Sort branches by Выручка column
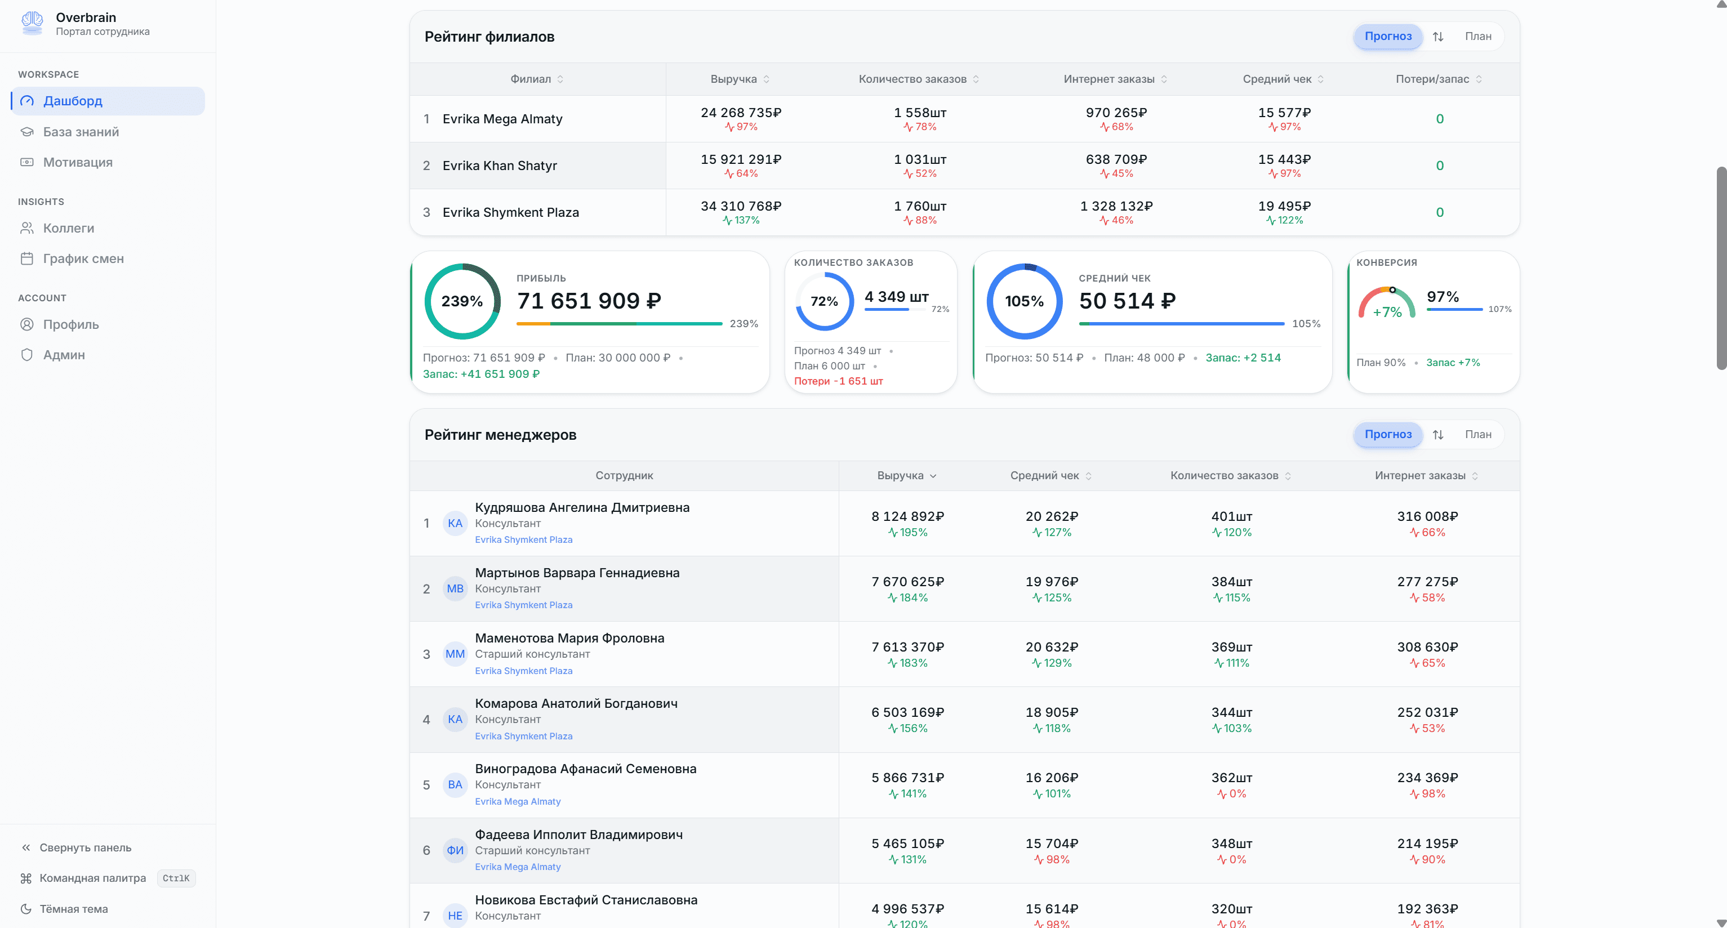 pyautogui.click(x=740, y=79)
